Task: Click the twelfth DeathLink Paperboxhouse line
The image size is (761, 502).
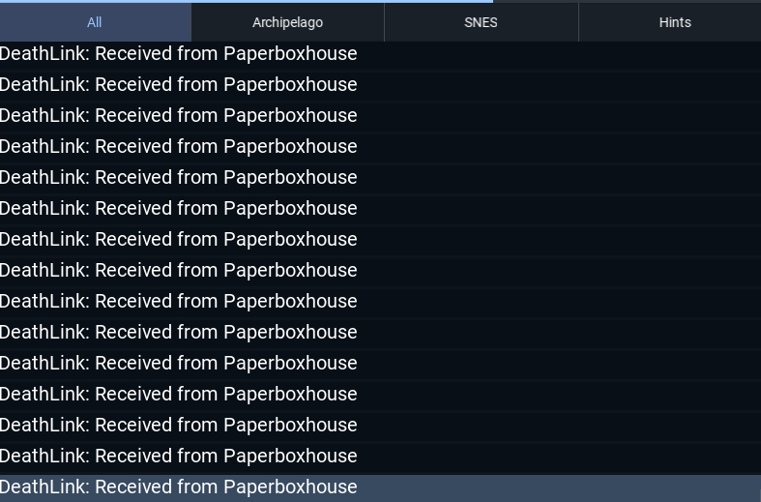Action: (381, 395)
